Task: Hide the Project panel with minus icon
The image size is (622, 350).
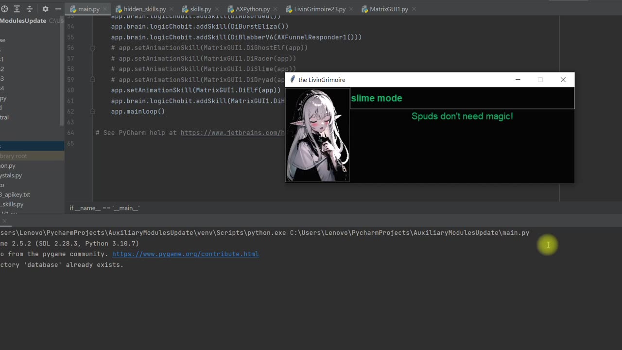Action: [58, 9]
